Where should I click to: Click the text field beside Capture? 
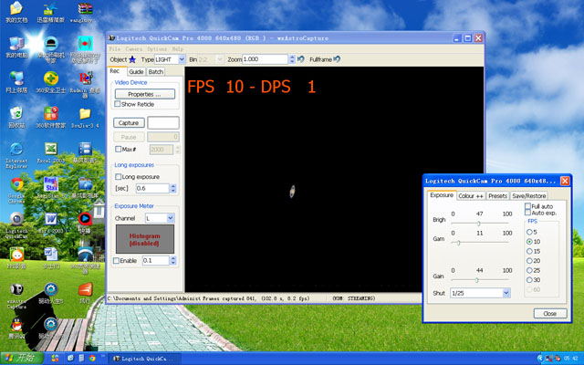163,122
